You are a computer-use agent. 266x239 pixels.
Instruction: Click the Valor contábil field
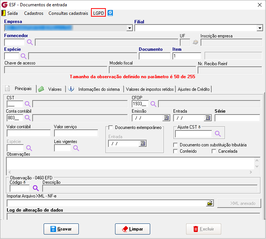tap(28, 133)
